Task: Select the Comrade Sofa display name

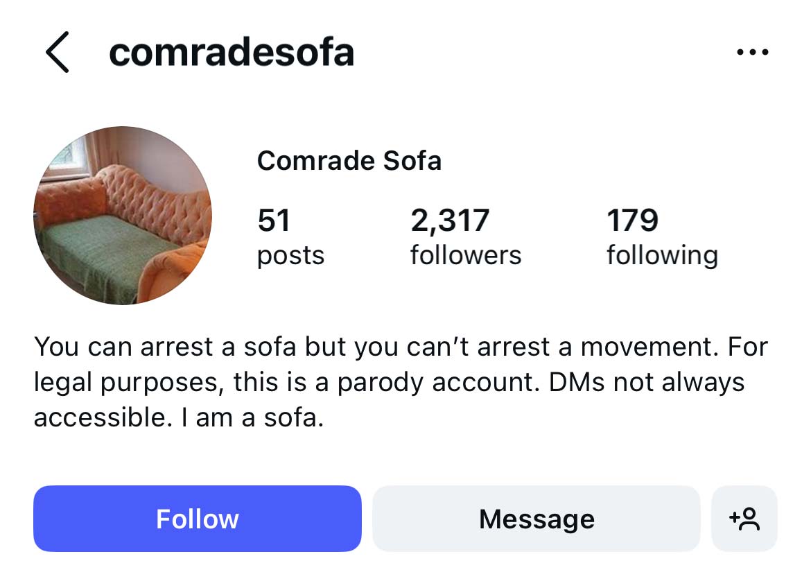Action: pyautogui.click(x=349, y=161)
